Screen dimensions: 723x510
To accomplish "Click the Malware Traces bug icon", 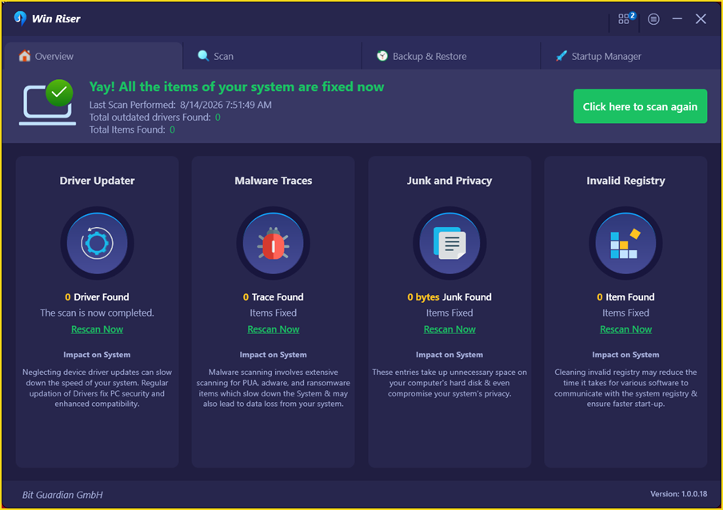I will [x=273, y=243].
